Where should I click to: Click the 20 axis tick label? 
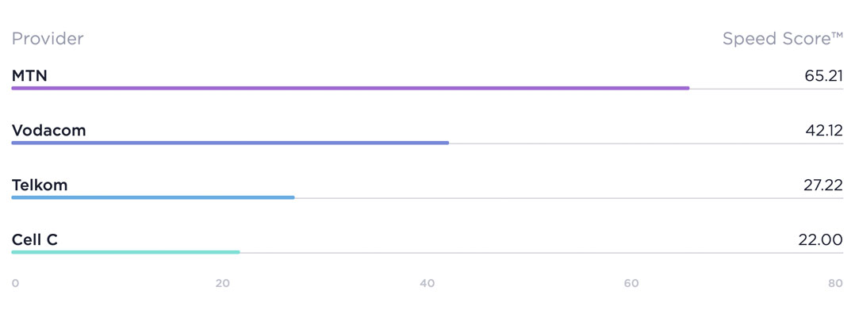223,284
